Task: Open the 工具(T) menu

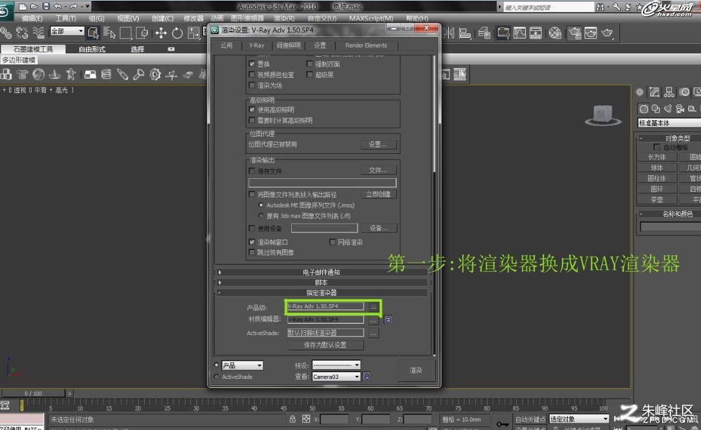Action: pos(65,18)
